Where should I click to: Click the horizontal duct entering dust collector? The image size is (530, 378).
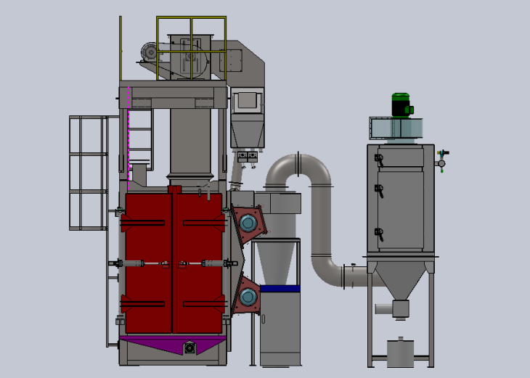pos(354,276)
